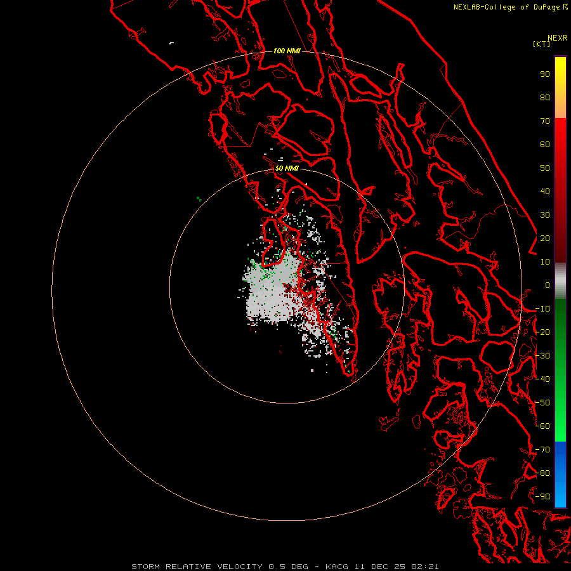This screenshot has width=571, height=571.
Task: Click the -50 value on the velocity scale
Action: pyautogui.click(x=542, y=403)
